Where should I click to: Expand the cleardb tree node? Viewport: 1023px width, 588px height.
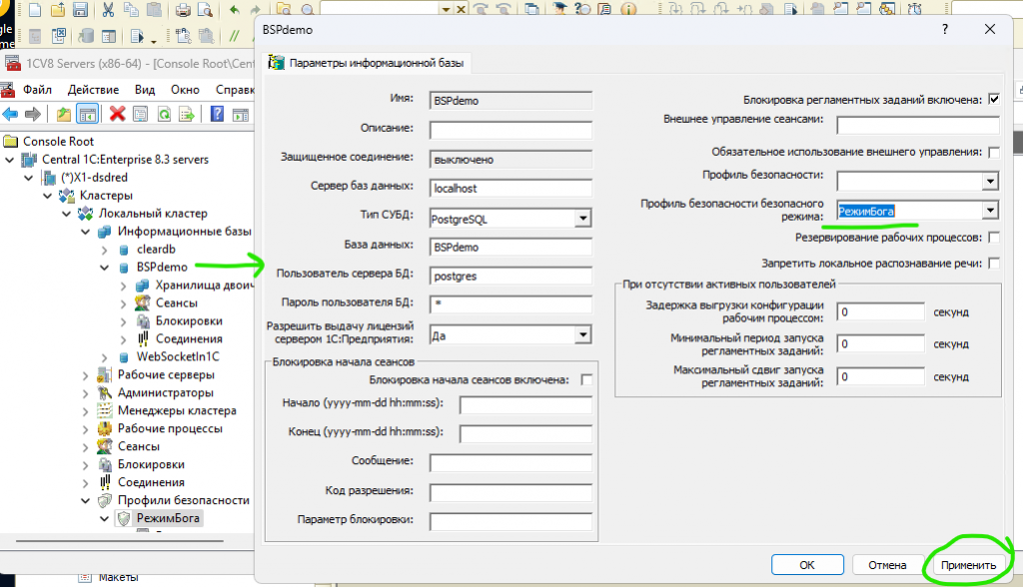point(104,249)
